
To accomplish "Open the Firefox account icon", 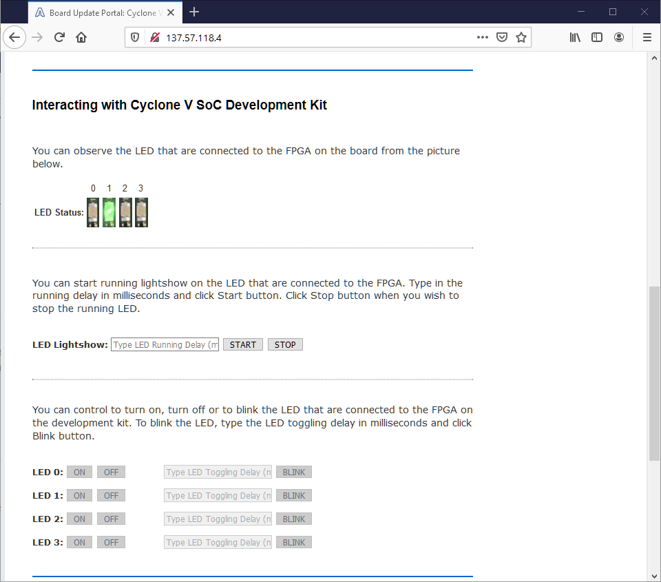I will tap(619, 37).
